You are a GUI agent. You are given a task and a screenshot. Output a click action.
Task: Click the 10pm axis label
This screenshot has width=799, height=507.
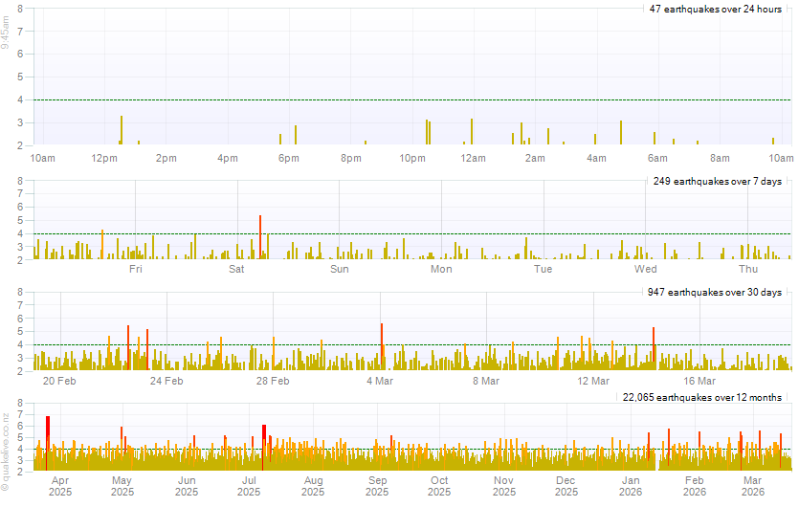412,158
